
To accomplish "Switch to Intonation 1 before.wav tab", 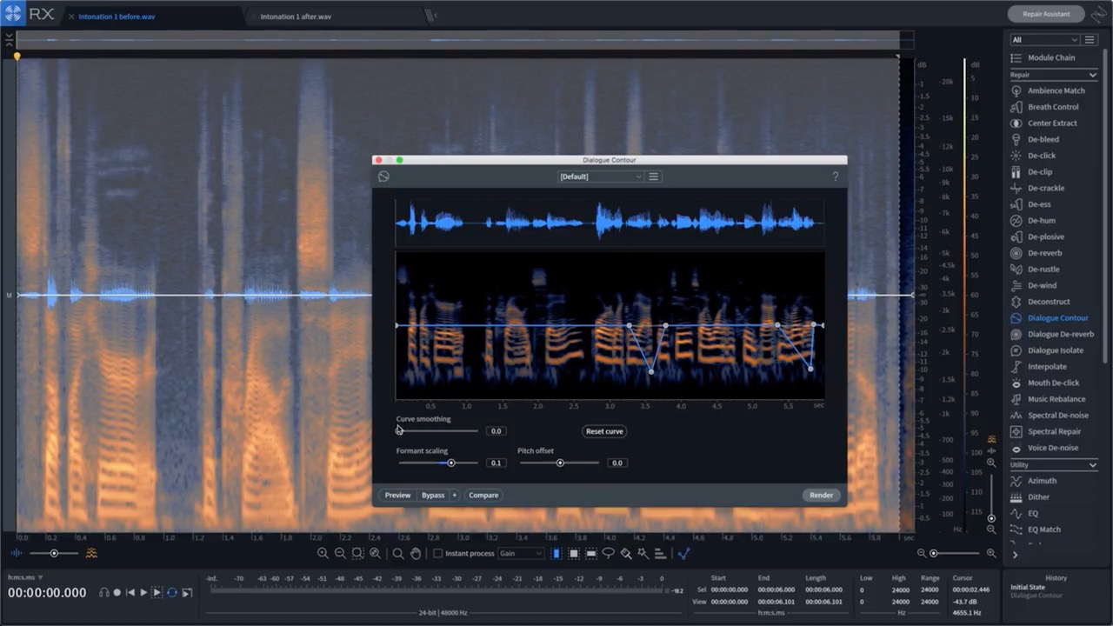I will [x=115, y=17].
